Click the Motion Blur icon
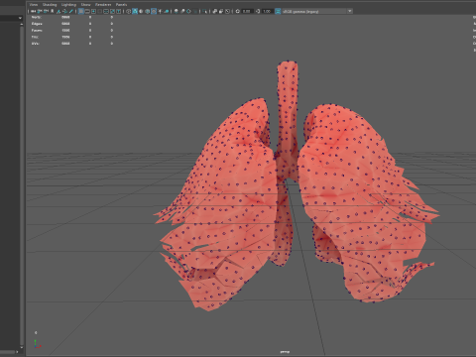This screenshot has width=476, height=357. coord(182,11)
